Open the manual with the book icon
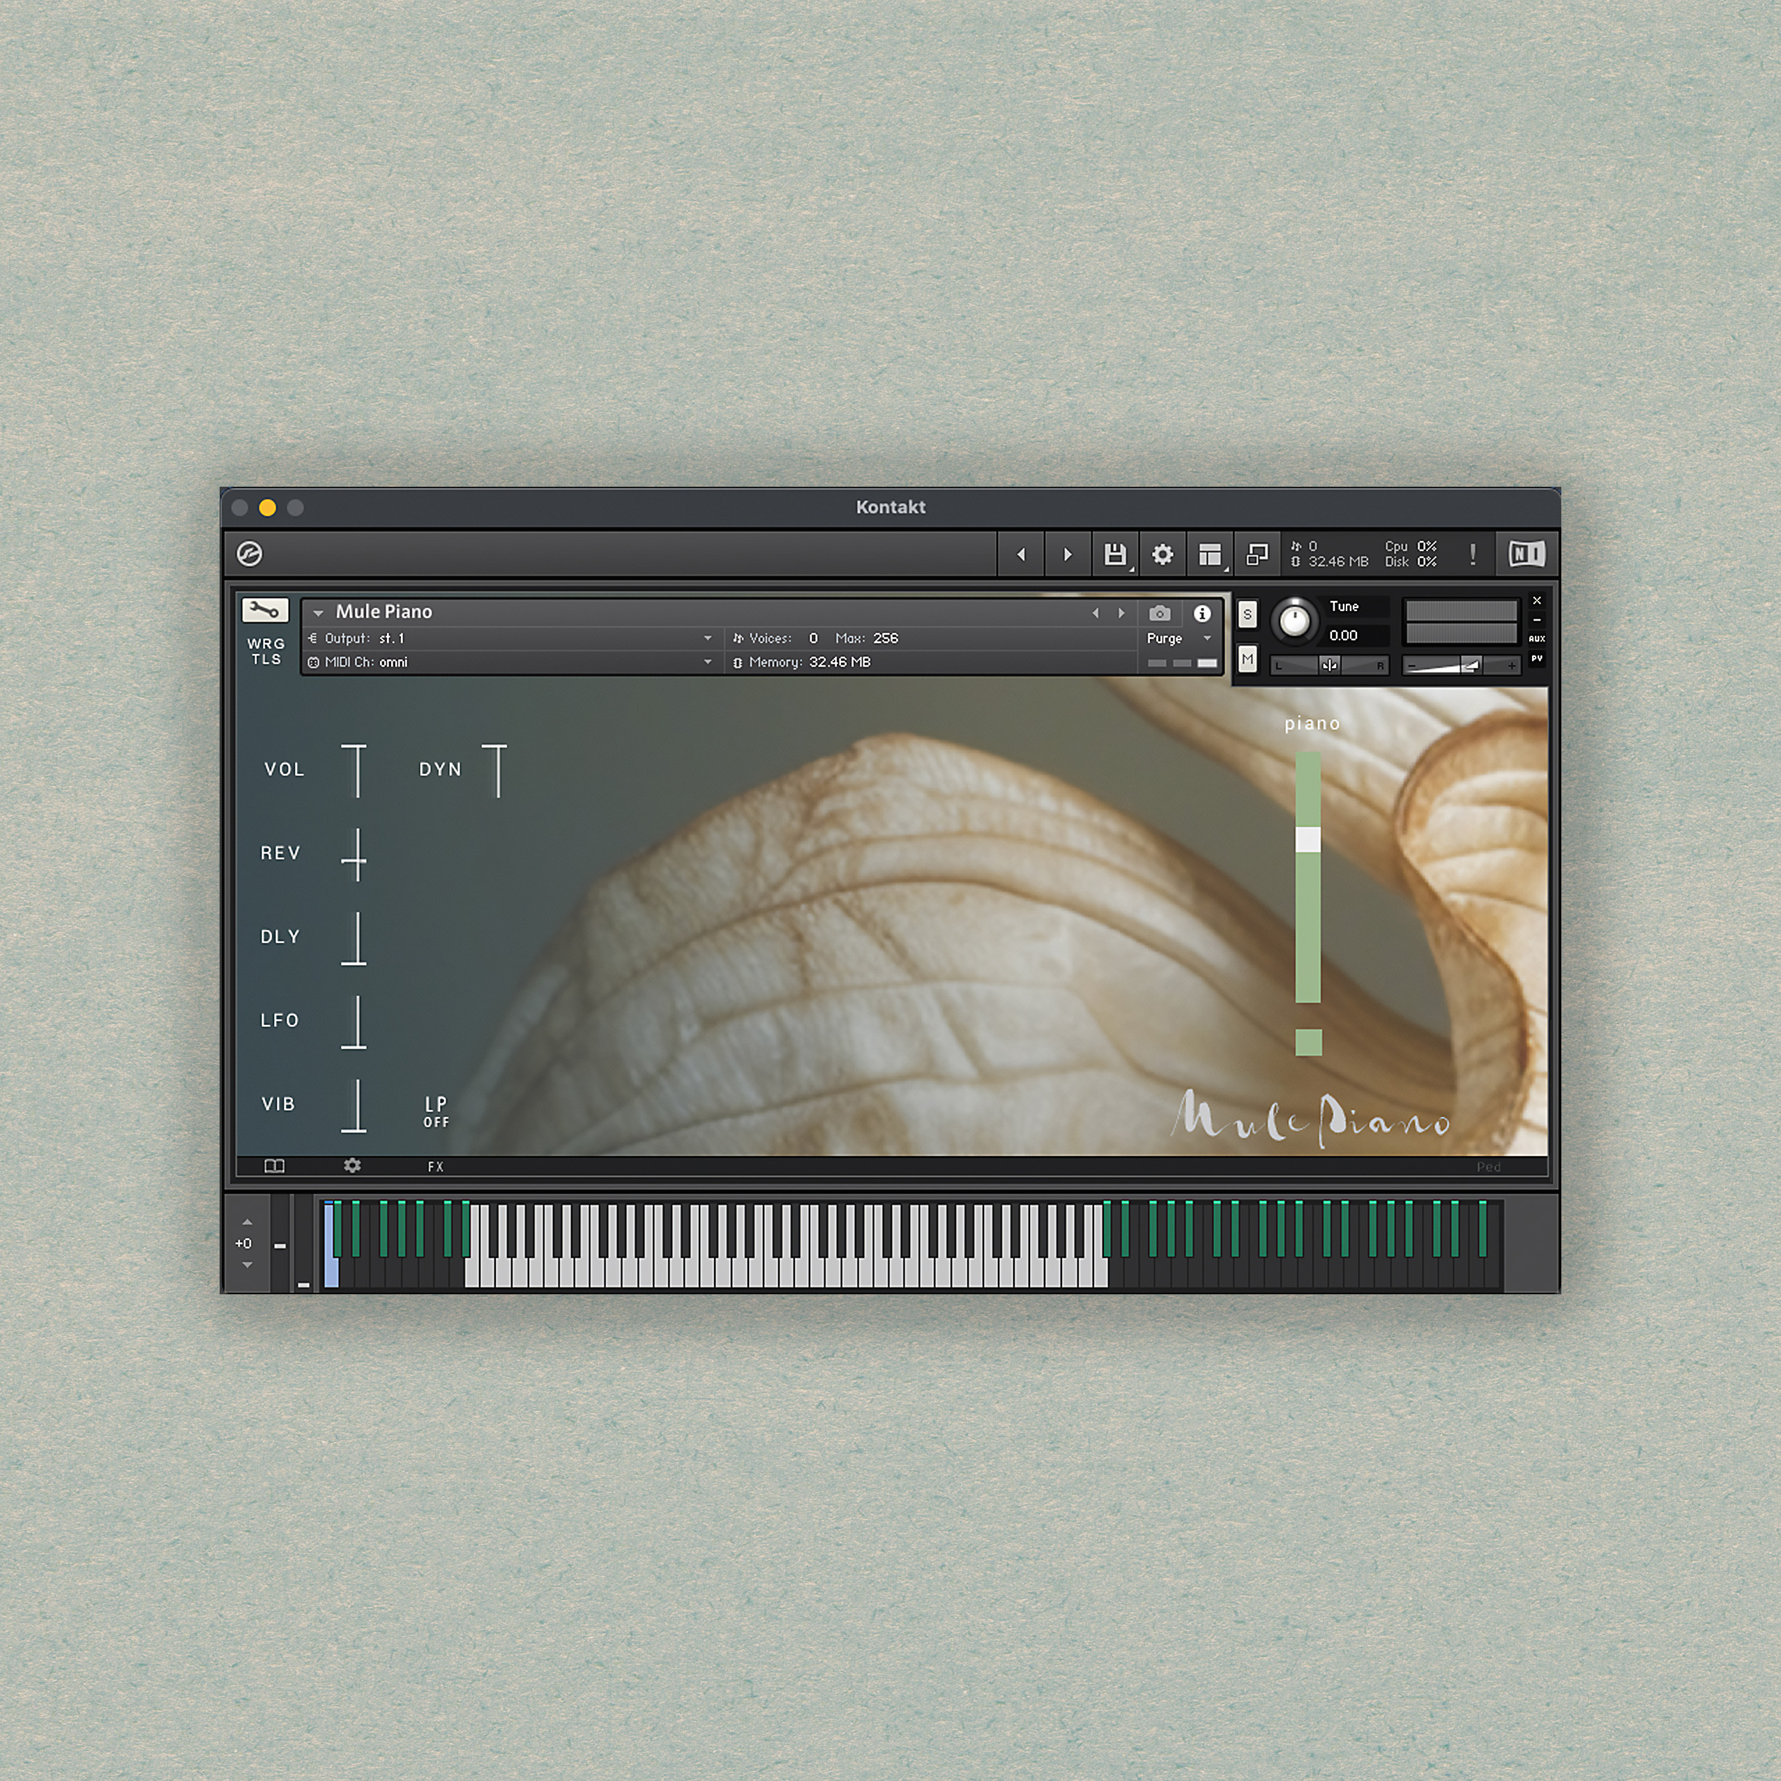Screen dimensions: 1781x1781 tap(275, 1166)
